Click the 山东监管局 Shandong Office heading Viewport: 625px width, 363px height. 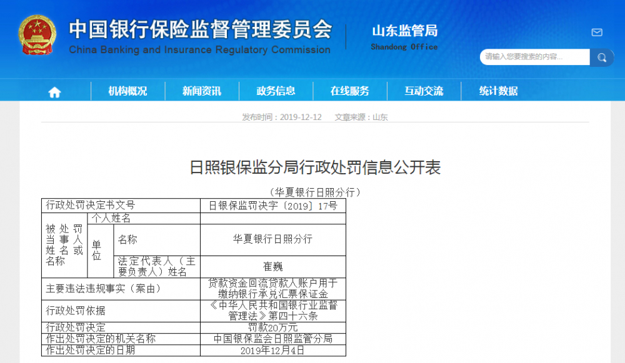click(404, 36)
